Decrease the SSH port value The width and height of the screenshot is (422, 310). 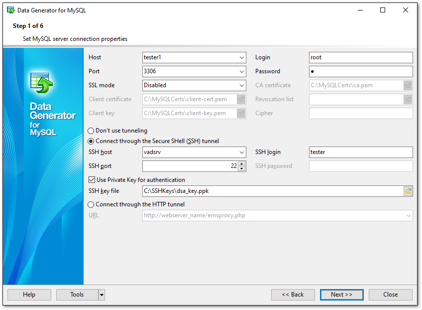pyautogui.click(x=242, y=169)
